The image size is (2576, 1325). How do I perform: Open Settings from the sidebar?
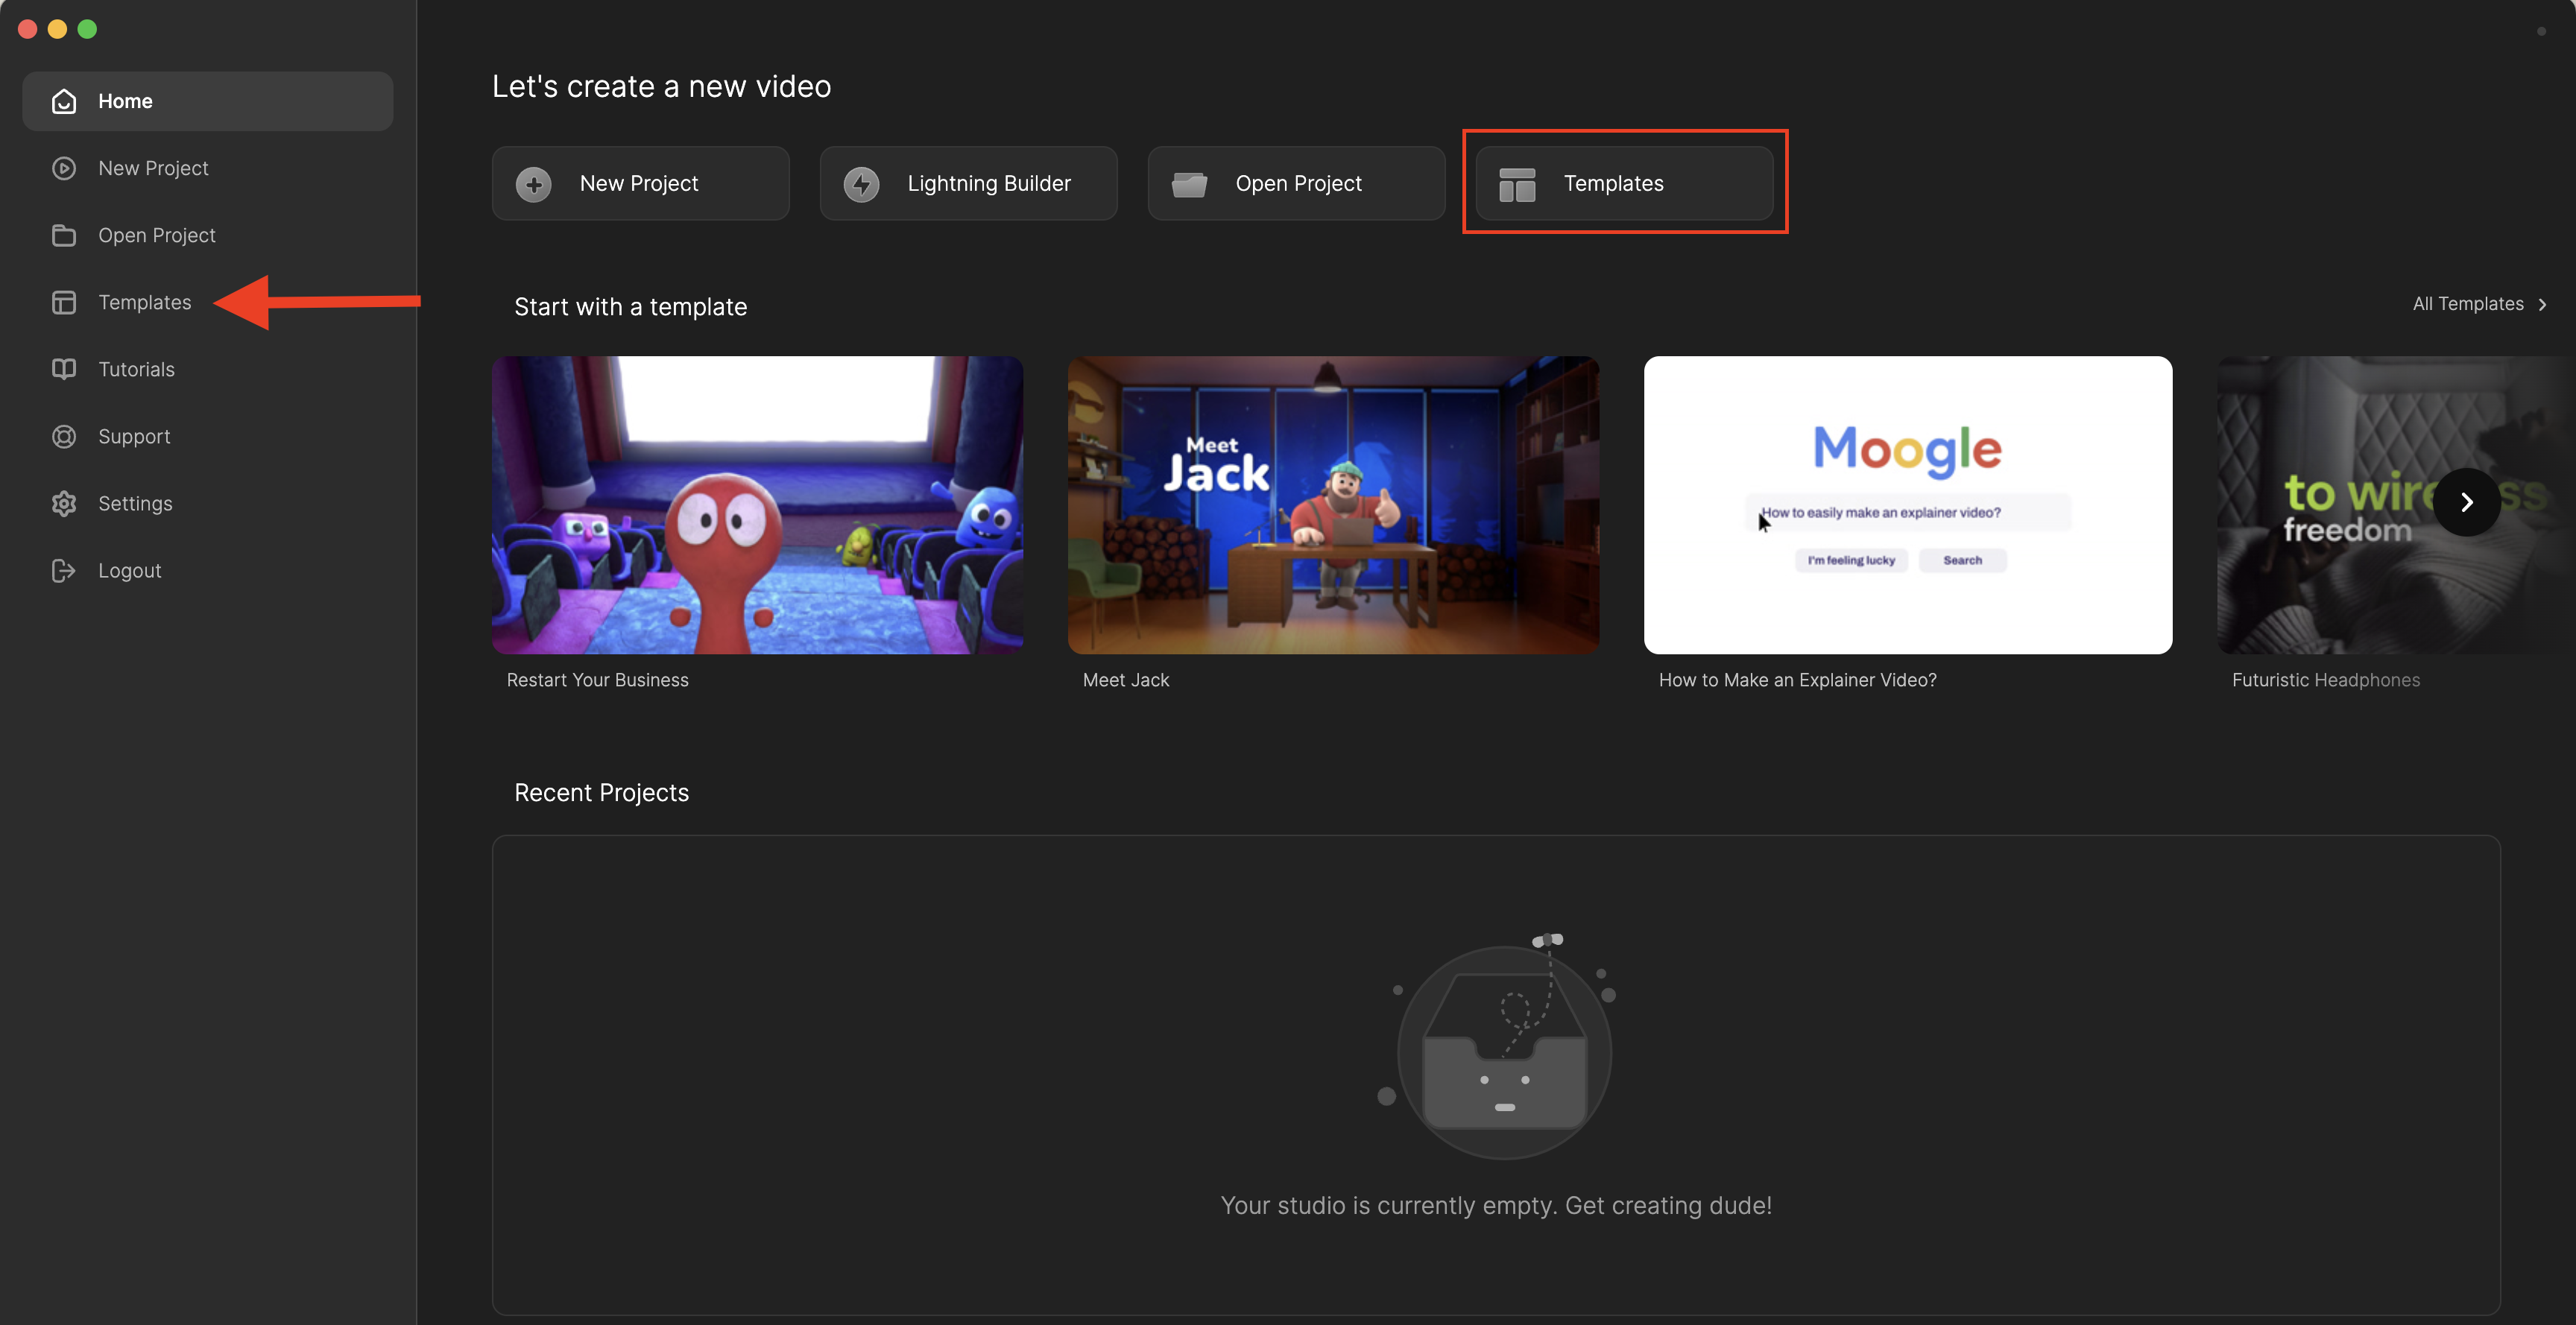[208, 503]
